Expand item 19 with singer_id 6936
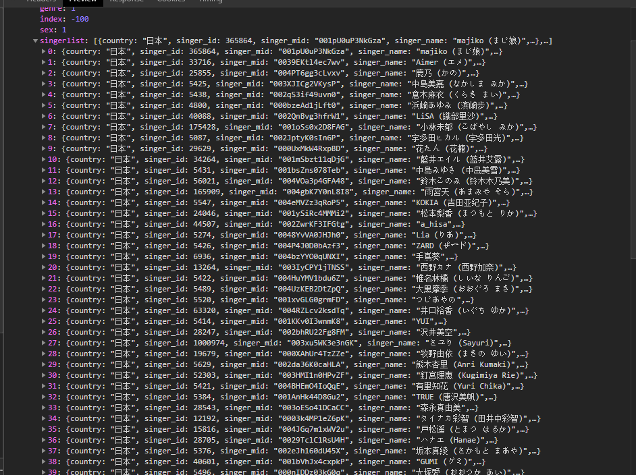The width and height of the screenshot is (636, 475). 43,256
